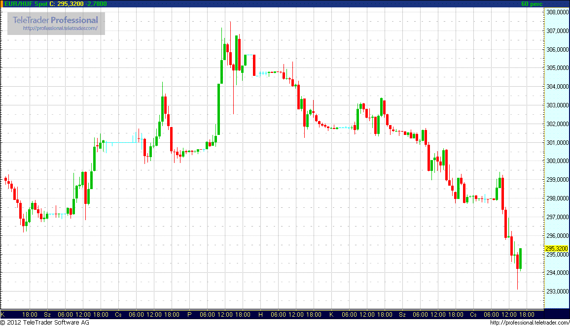This screenshot has height=327, width=570.
Task: Click the 300,0000 price axis label
Action: click(x=557, y=161)
